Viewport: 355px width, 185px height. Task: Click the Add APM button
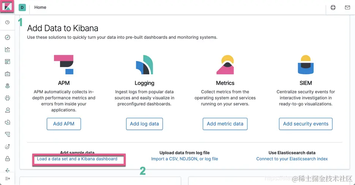pyautogui.click(x=64, y=124)
